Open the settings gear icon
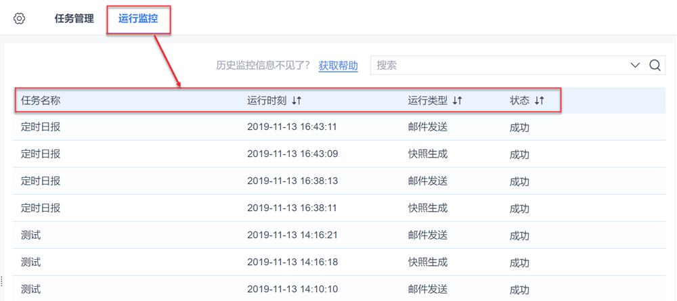The width and height of the screenshot is (677, 301). (x=20, y=19)
